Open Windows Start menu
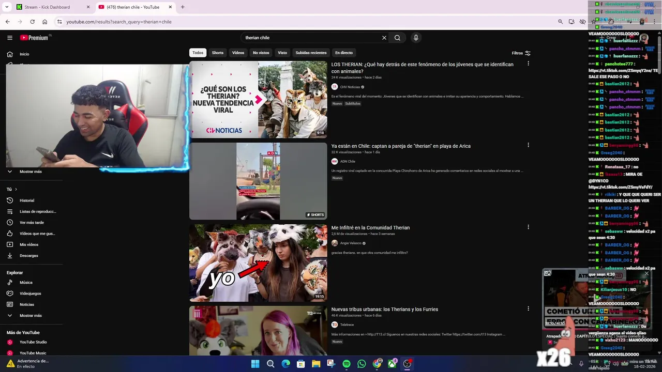This screenshot has height=372, width=662. click(255, 364)
